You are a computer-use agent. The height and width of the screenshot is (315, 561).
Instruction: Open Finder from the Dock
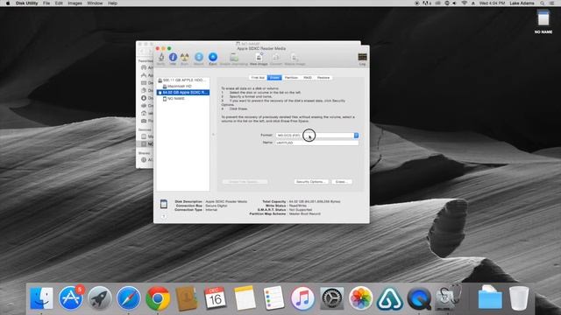[x=41, y=297]
